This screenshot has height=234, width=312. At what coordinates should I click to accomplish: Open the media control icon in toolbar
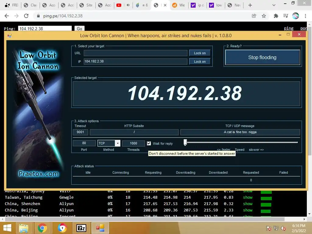tap(285, 16)
